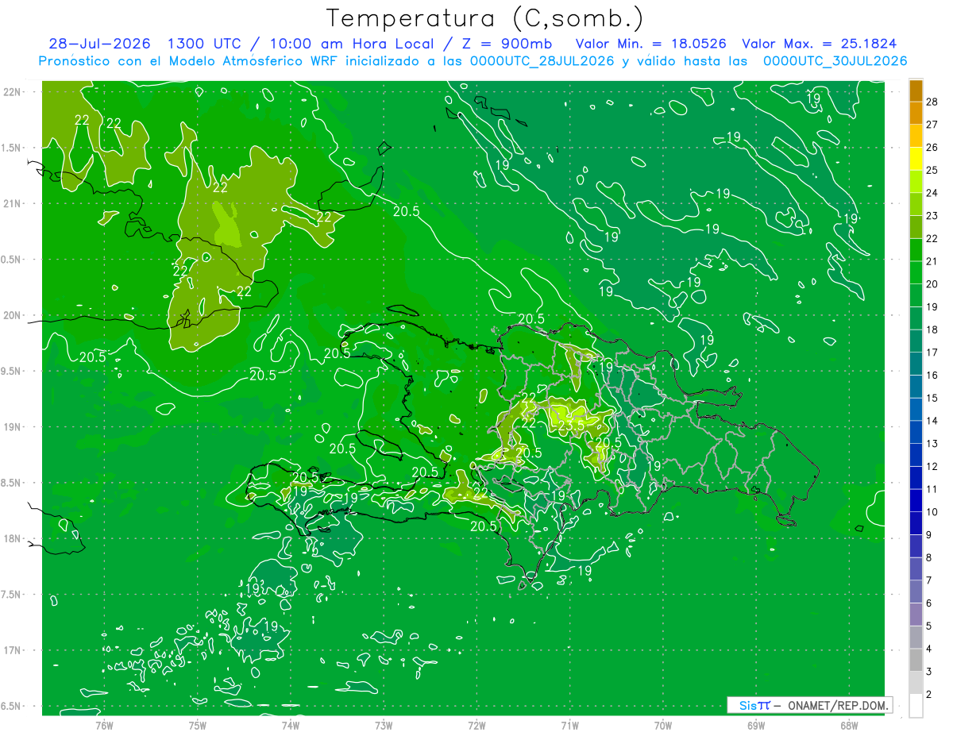The image size is (953, 736).
Task: Click the '75W' longitude axis label
Action: pyautogui.click(x=198, y=725)
